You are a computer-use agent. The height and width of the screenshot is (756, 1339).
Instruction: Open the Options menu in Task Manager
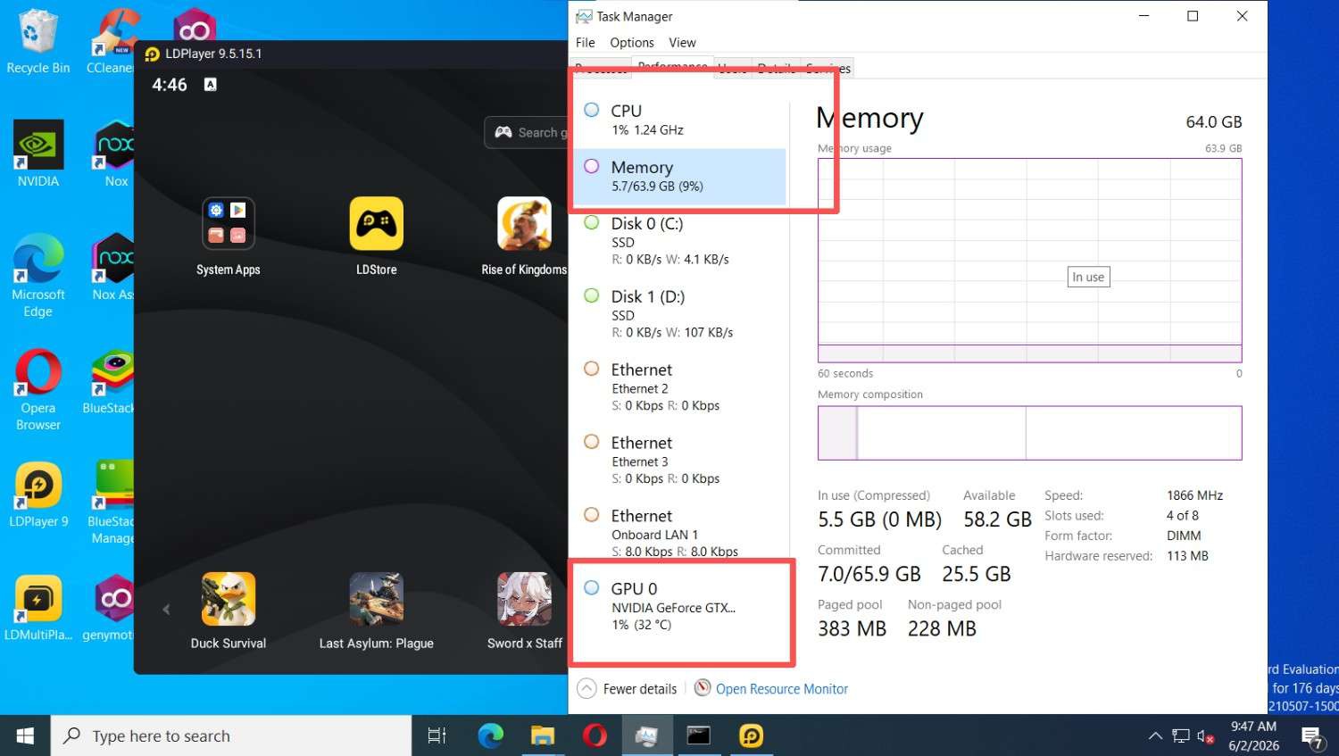632,43
